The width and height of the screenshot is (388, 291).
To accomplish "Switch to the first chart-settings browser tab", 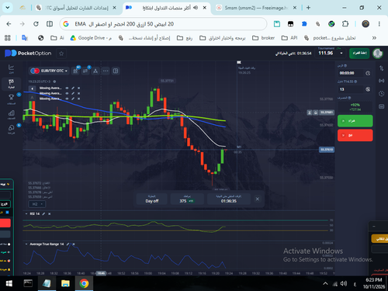I will point(76,8).
